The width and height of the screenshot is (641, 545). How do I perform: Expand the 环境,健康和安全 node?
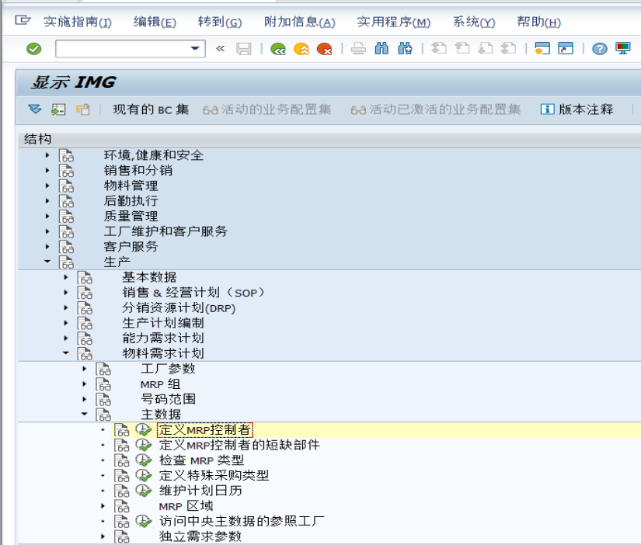point(47,155)
